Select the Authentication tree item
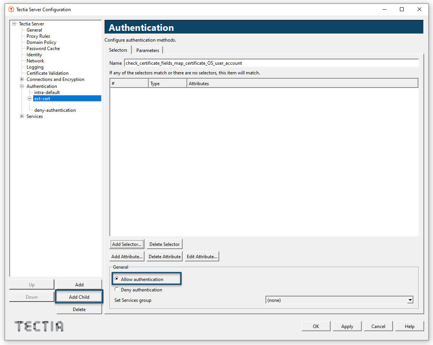Viewport: 433px width, 345px height. pyautogui.click(x=42, y=86)
